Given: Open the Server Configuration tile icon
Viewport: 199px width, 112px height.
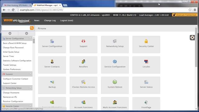Looking at the screenshot, I should tap(52, 41).
